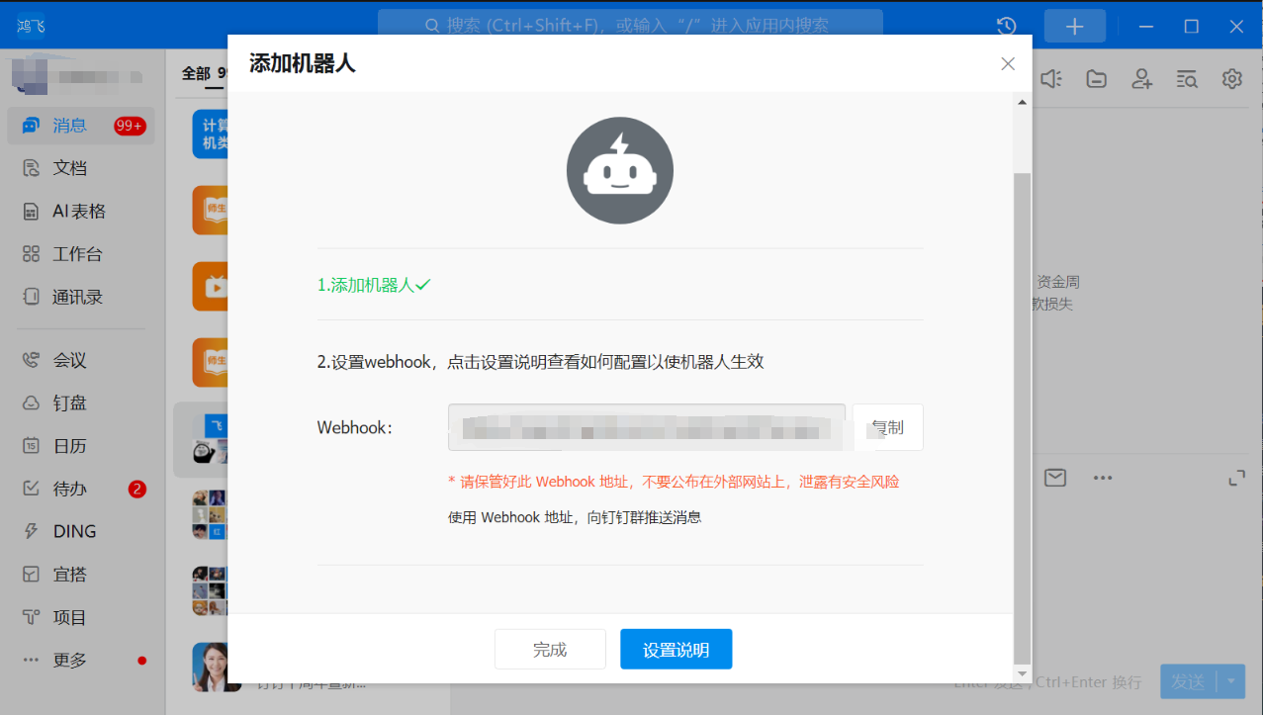
Task: Click the 设置说明 button
Action: point(677,650)
